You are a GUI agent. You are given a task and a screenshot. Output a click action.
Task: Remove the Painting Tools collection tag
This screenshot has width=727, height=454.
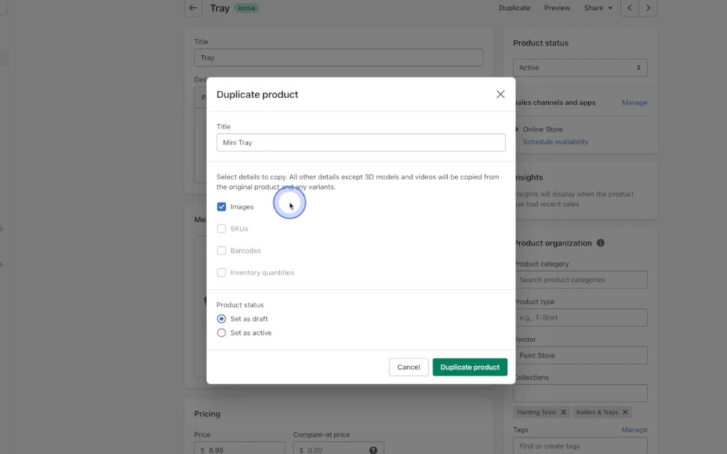click(x=563, y=412)
